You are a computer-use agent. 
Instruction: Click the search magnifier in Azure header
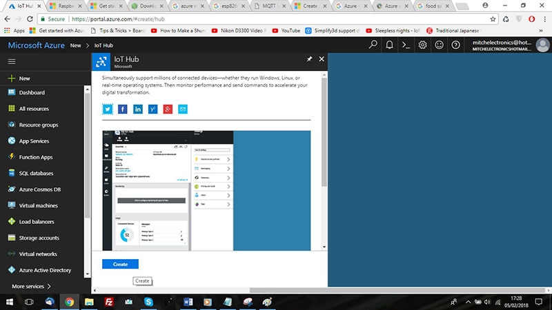[373, 45]
